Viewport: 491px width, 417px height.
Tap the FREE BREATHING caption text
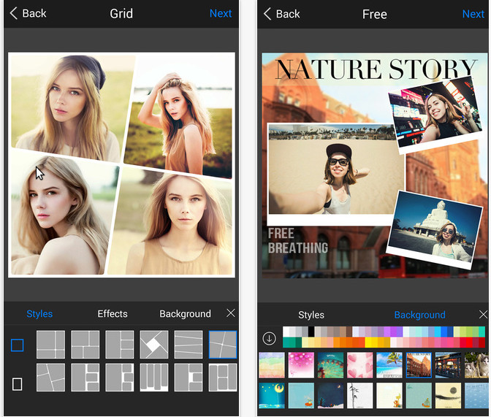298,240
